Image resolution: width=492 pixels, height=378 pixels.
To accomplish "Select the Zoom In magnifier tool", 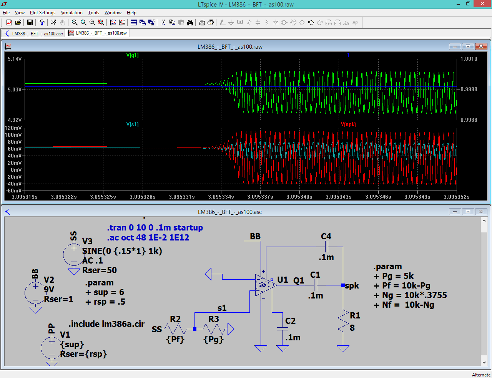I will tap(75, 23).
